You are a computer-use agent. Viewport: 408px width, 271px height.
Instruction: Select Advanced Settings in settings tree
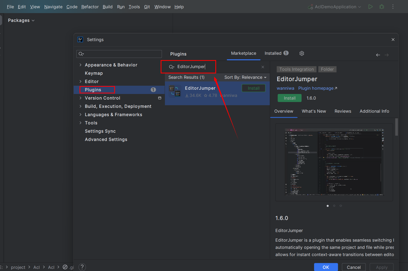pyautogui.click(x=106, y=139)
